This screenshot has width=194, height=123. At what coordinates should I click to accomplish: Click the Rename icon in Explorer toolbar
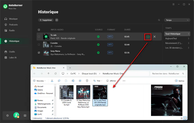coord(73,81)
